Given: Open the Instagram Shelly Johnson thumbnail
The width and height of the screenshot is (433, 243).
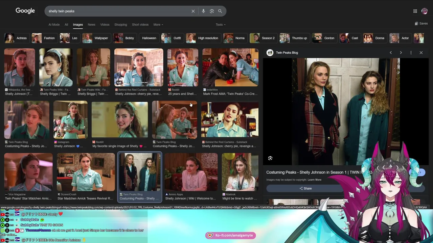Looking at the screenshot, I should point(70,120).
